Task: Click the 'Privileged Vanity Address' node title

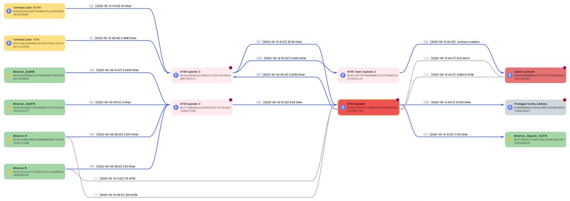Action: pos(531,104)
